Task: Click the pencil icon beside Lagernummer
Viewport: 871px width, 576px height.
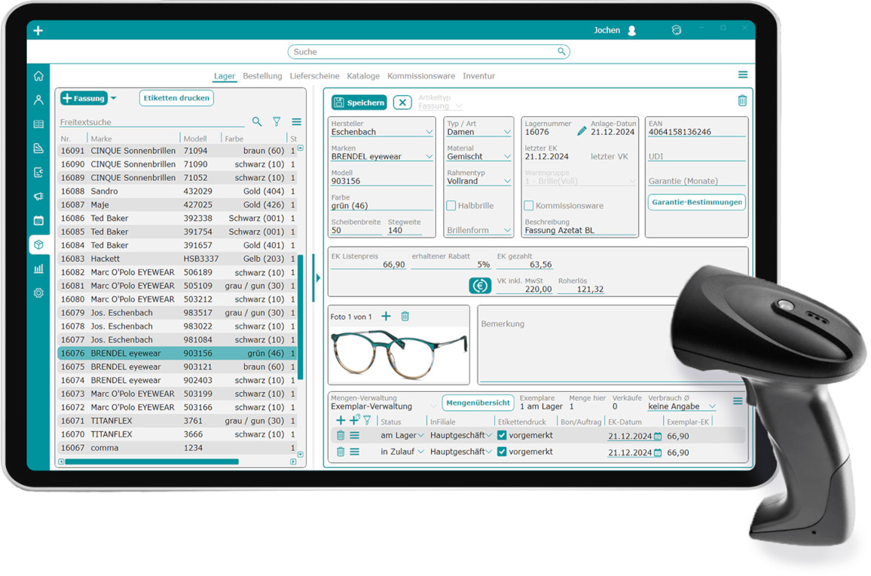Action: coord(581,132)
